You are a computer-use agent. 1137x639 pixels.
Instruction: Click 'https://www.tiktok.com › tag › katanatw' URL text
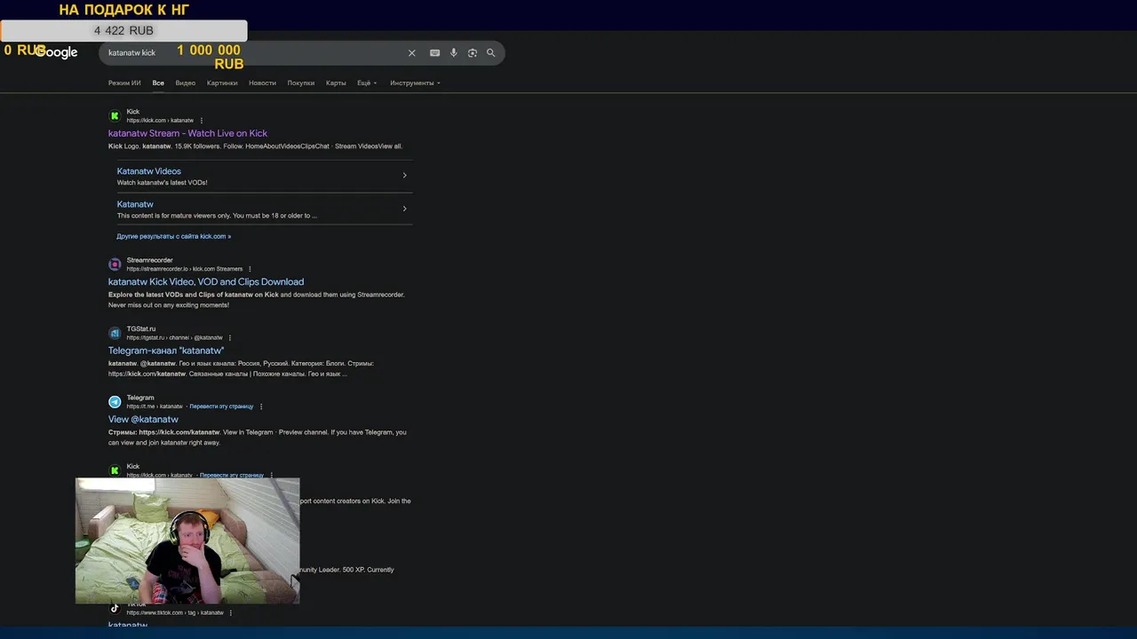click(x=175, y=612)
